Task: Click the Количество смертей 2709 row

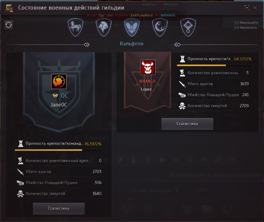Action: point(213,106)
